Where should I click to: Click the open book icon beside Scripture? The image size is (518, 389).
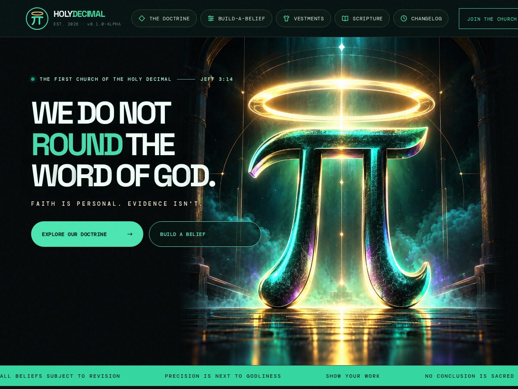coord(345,19)
